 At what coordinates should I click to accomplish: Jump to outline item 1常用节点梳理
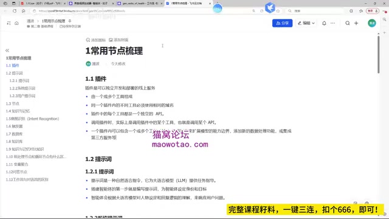point(19,58)
